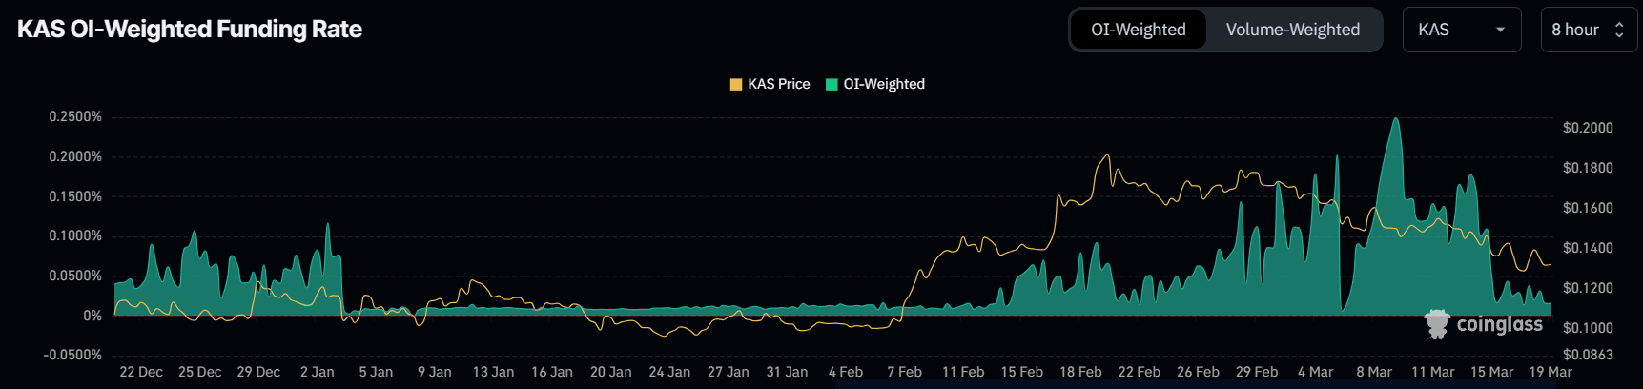Viewport: 1643px width, 389px height.
Task: Click the 11 Mar date label
Action: click(1433, 372)
